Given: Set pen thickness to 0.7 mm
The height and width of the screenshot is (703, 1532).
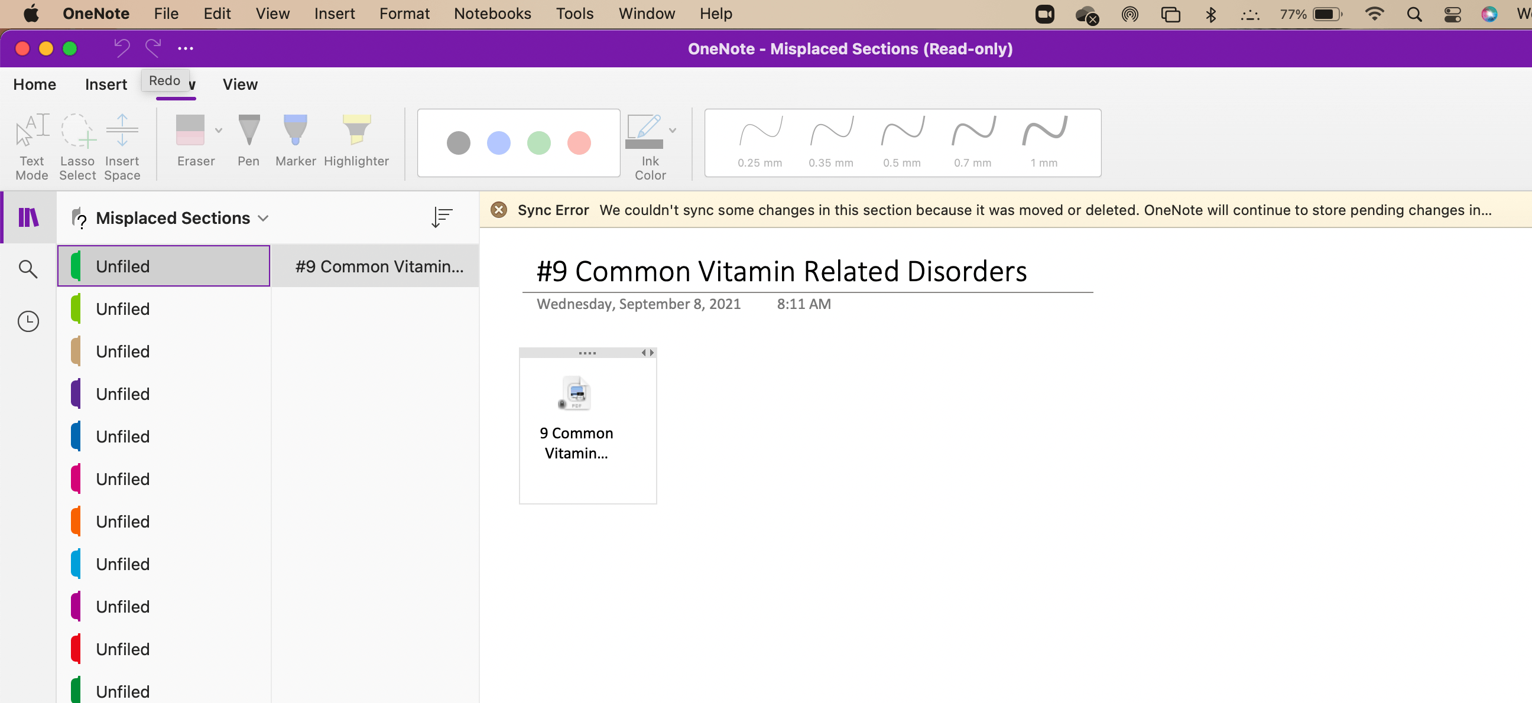Looking at the screenshot, I should (973, 142).
